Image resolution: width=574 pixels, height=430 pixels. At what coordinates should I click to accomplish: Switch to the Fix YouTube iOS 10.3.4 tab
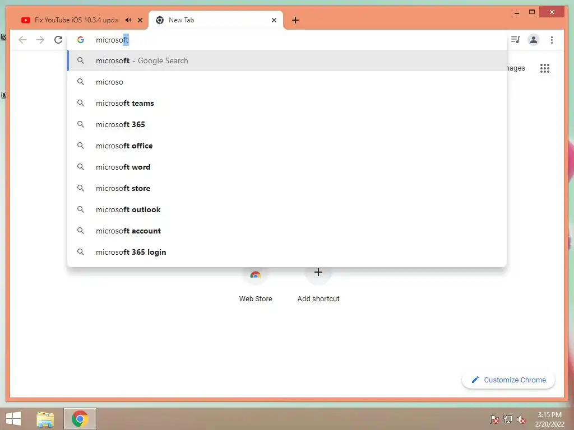tap(77, 20)
